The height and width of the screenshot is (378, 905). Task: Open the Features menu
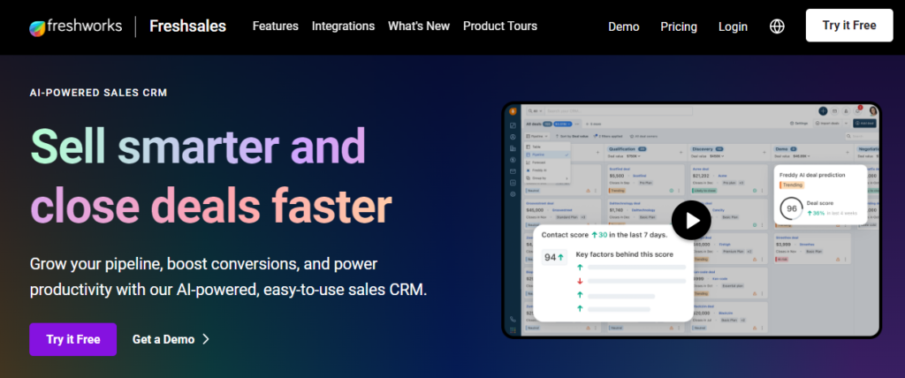pos(275,26)
